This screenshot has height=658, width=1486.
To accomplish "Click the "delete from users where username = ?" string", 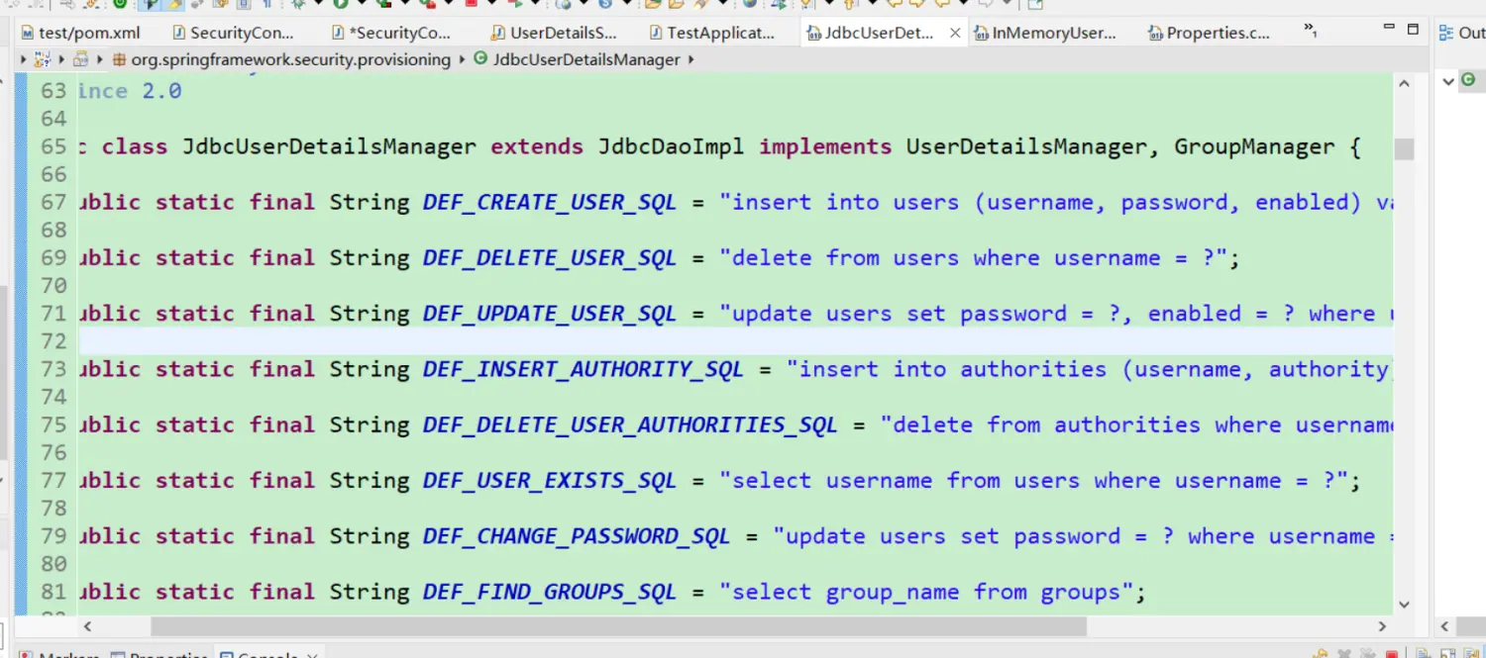I will (973, 258).
